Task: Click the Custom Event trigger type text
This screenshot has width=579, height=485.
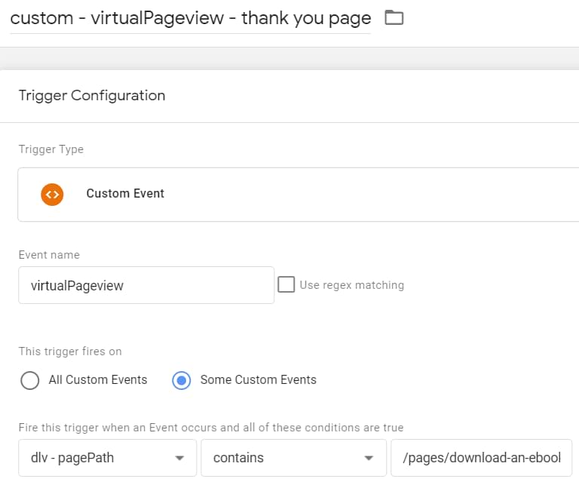Action: coord(125,194)
